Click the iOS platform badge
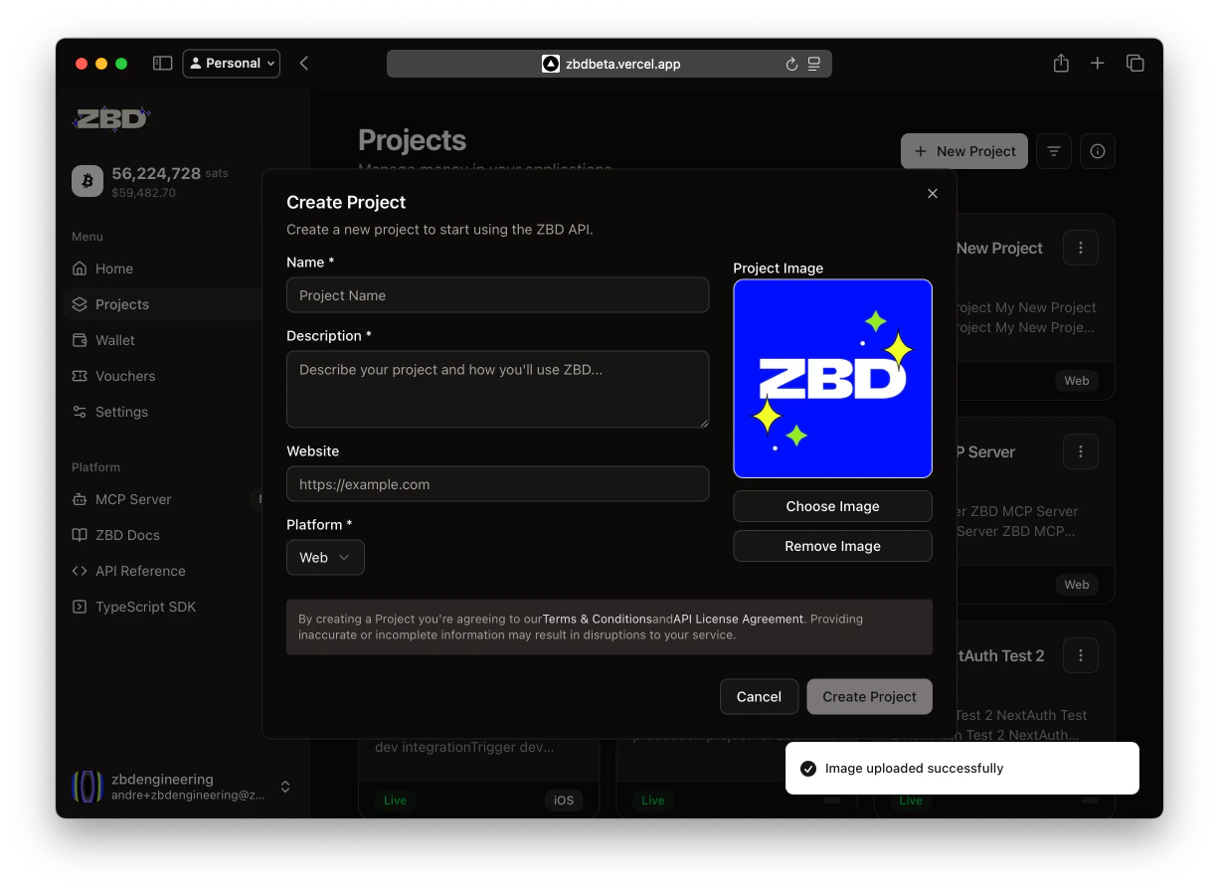The image size is (1219, 892). (564, 801)
